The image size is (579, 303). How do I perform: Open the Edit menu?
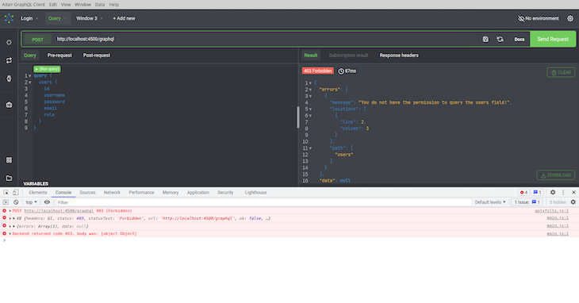[x=53, y=5]
